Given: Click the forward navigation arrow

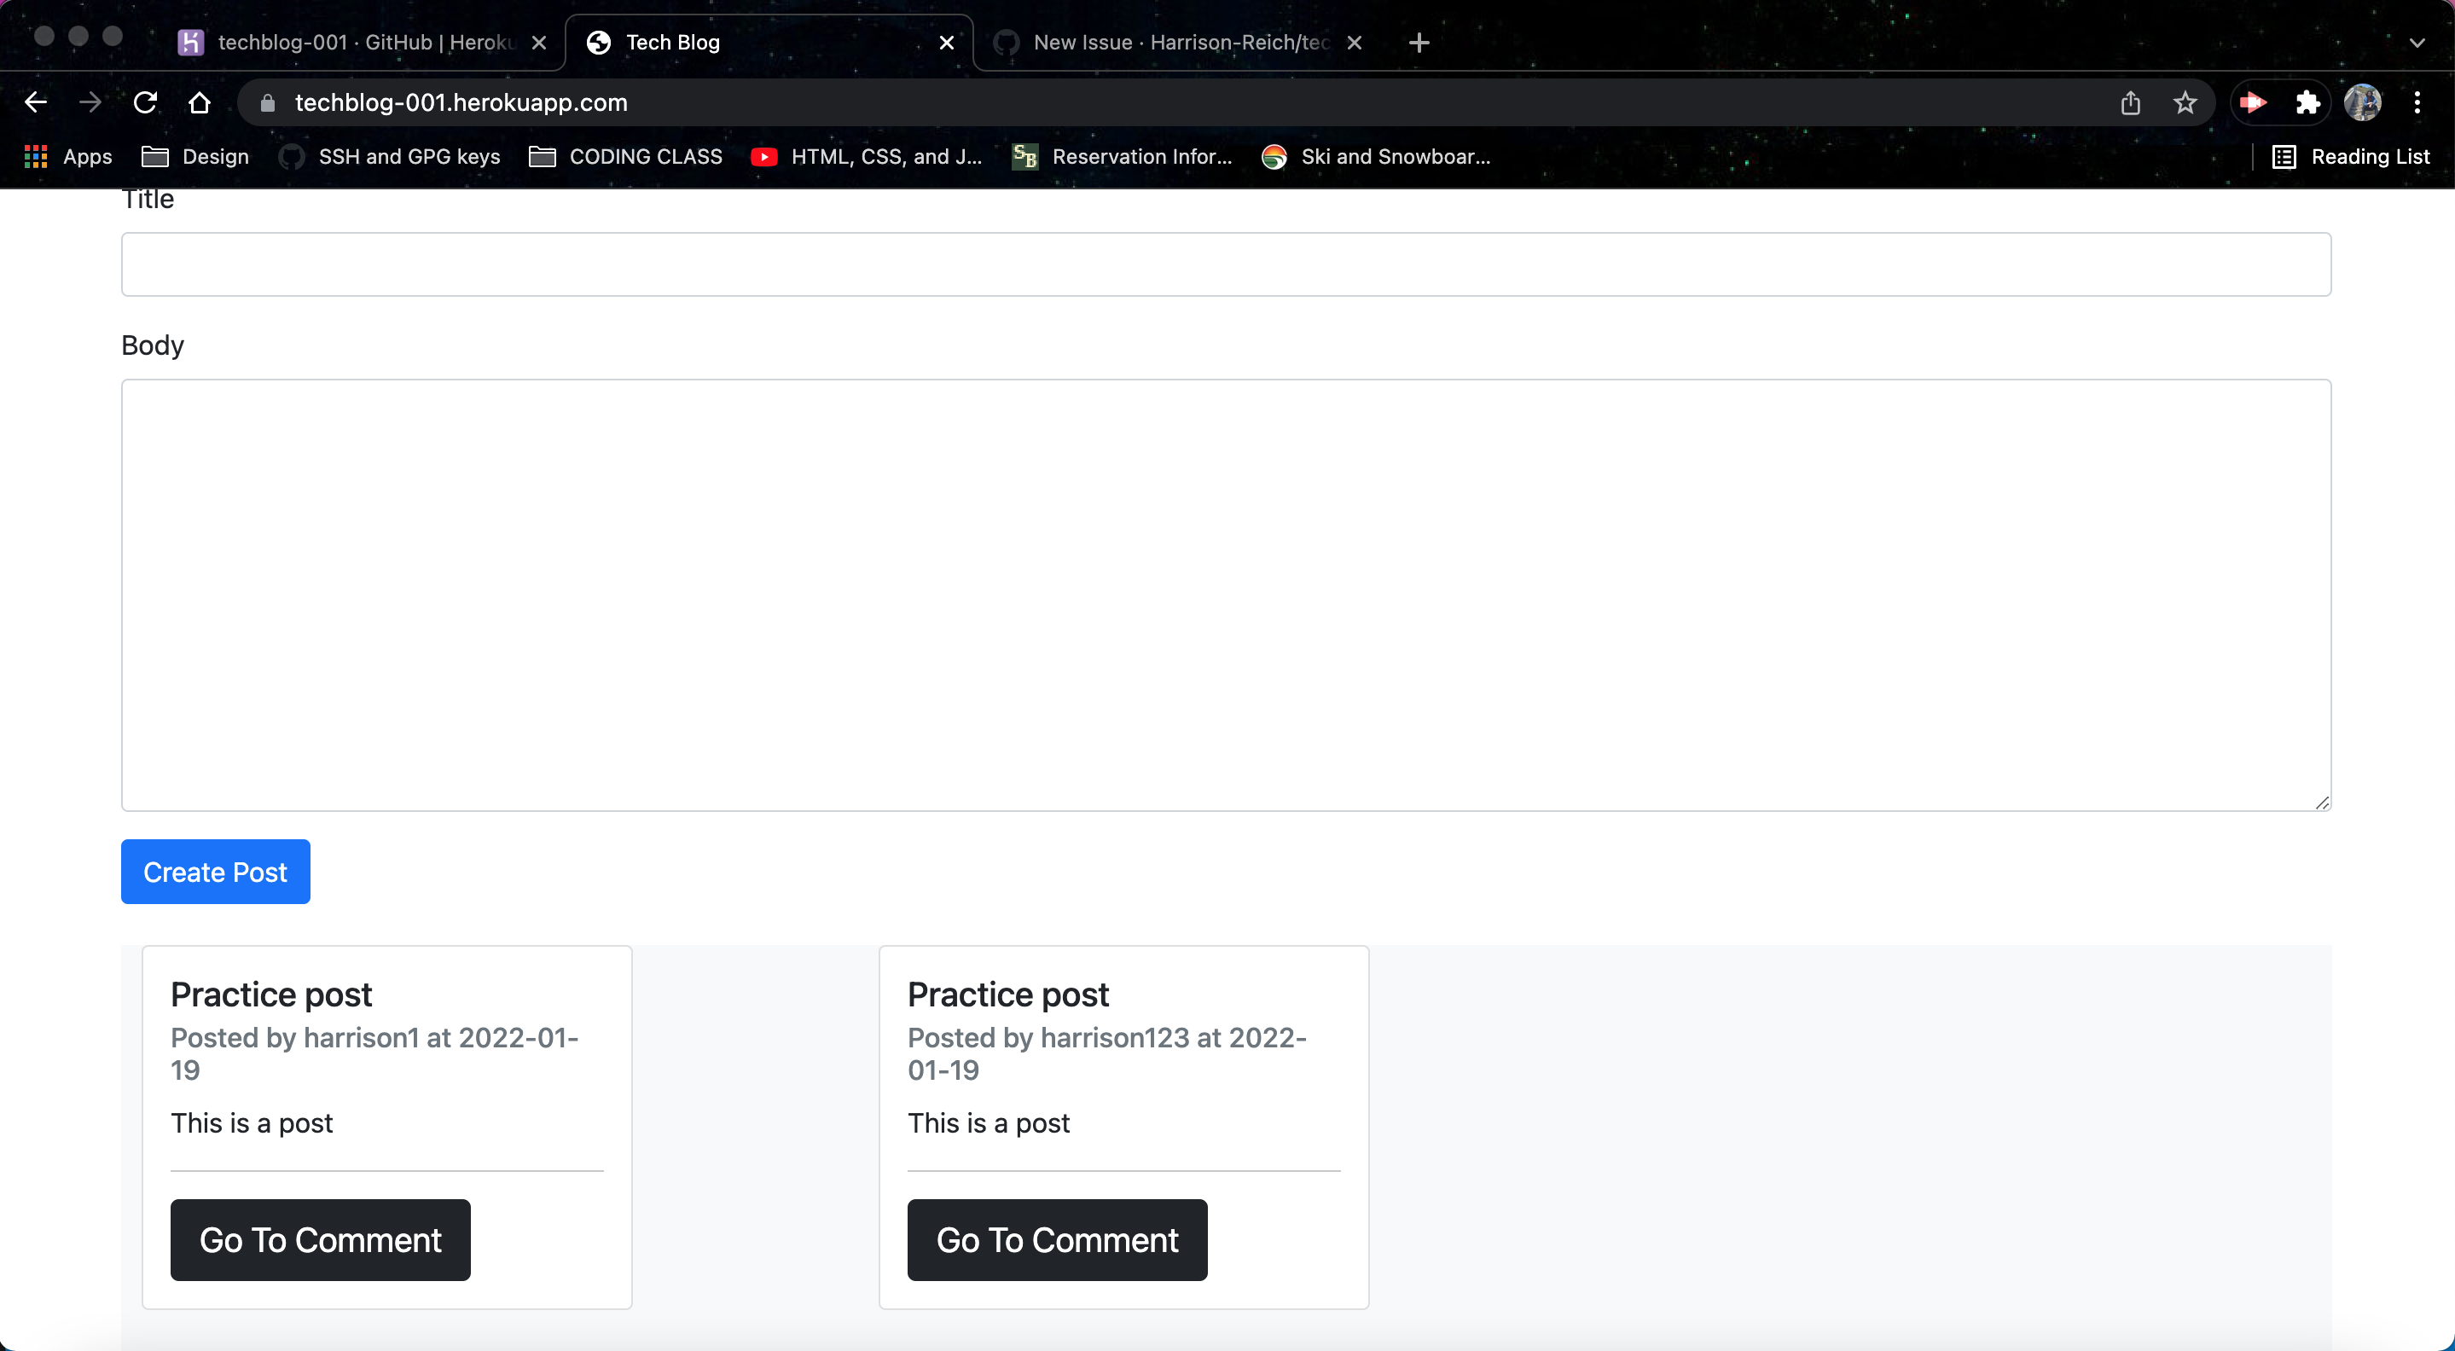Looking at the screenshot, I should tap(90, 102).
